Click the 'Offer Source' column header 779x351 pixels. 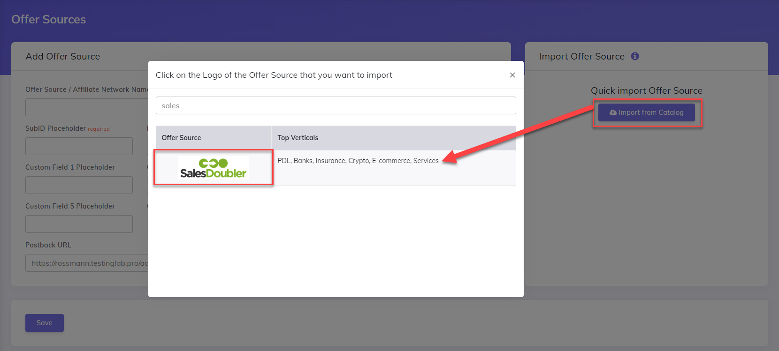coord(214,138)
